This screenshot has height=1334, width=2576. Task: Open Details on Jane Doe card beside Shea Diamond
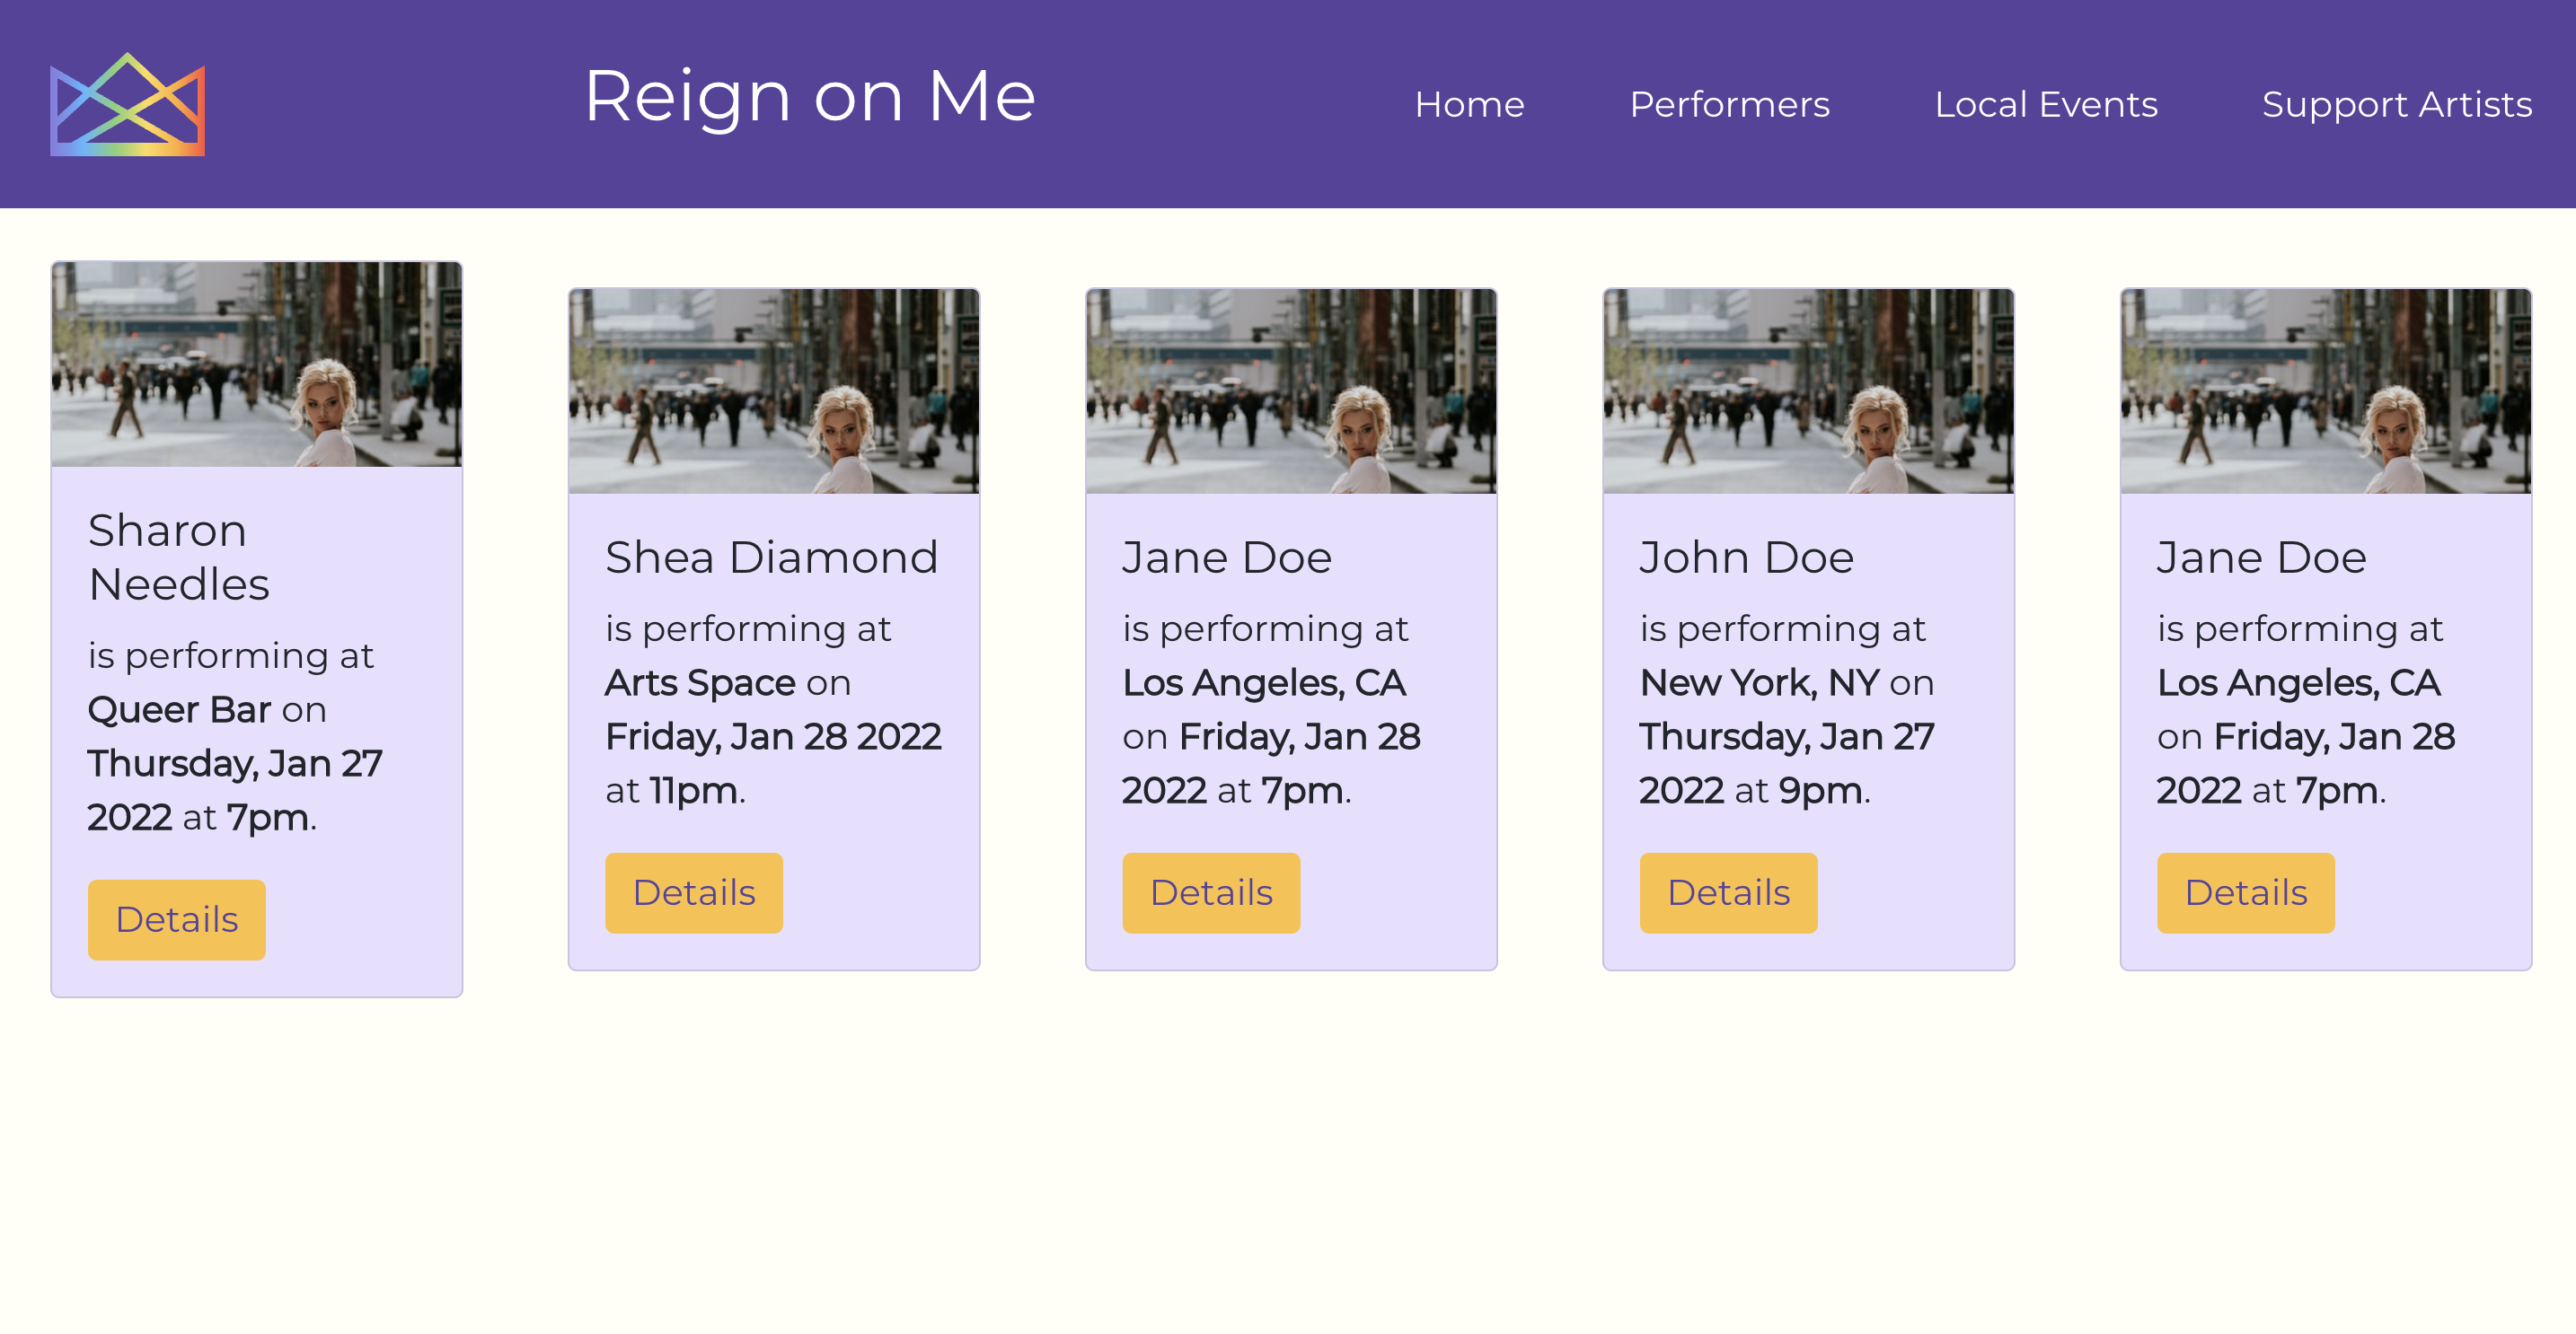1211,892
